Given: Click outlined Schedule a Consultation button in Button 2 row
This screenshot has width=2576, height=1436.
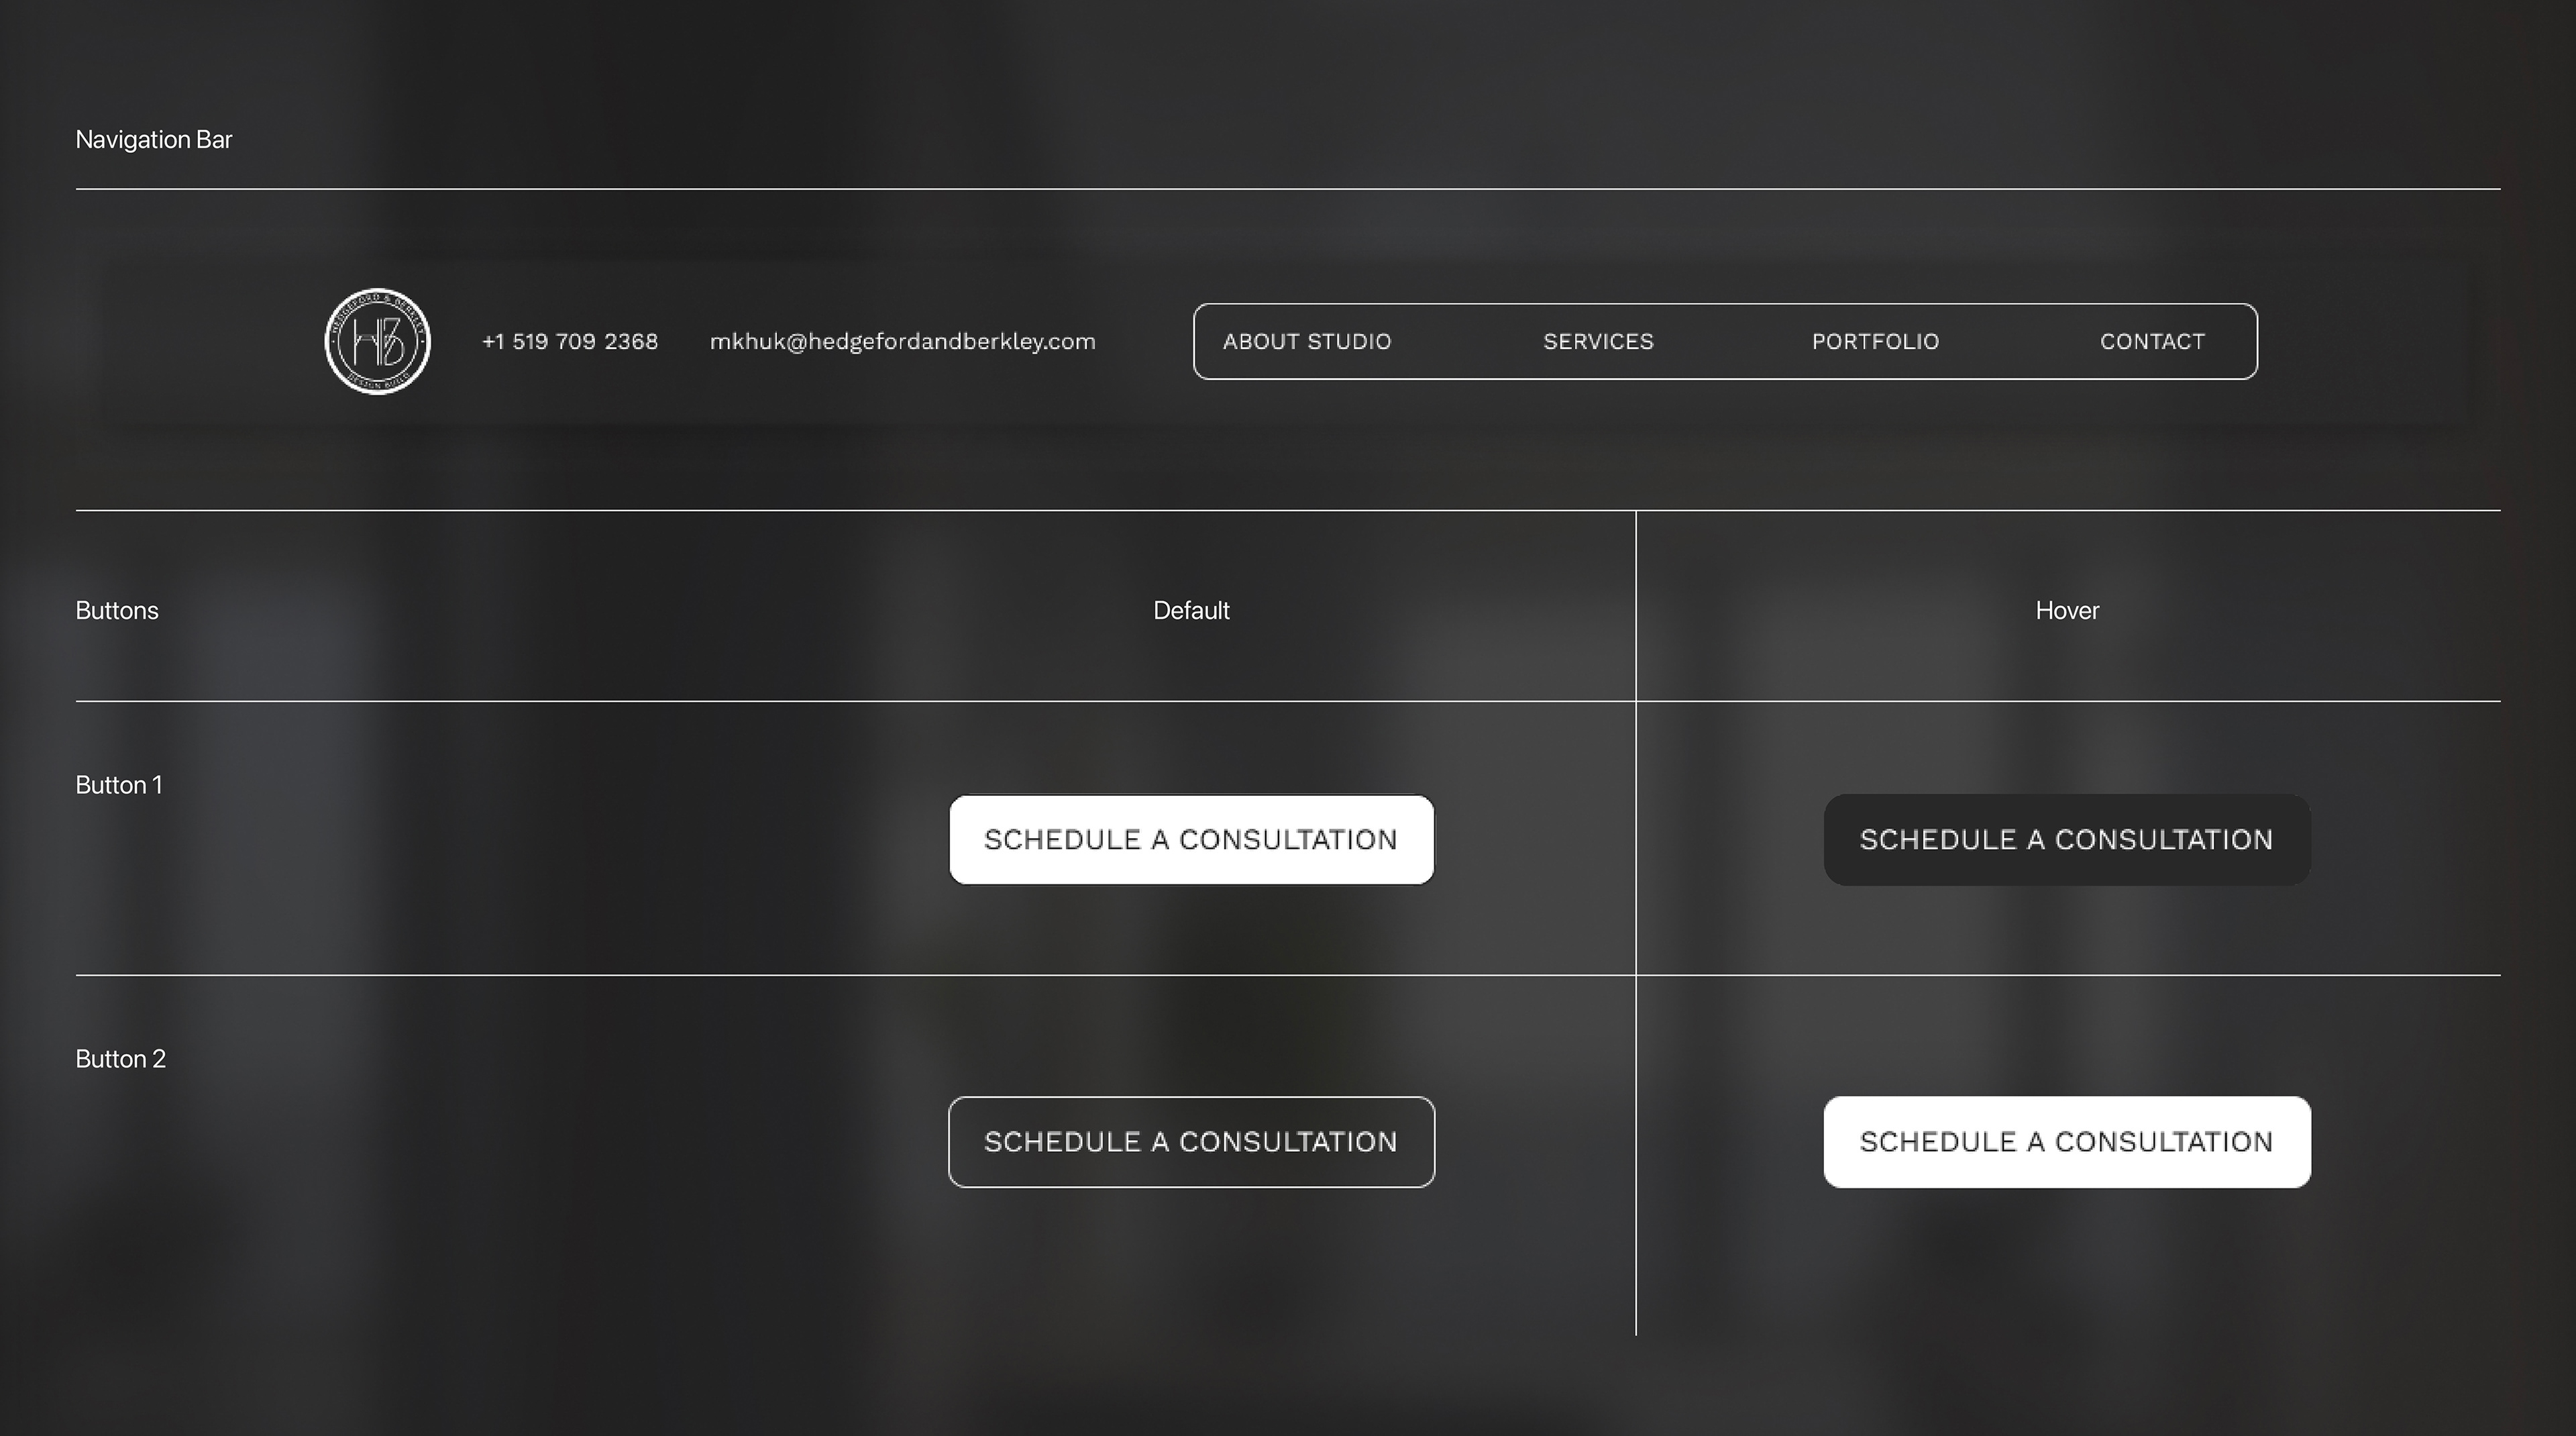Looking at the screenshot, I should click(x=1191, y=1141).
